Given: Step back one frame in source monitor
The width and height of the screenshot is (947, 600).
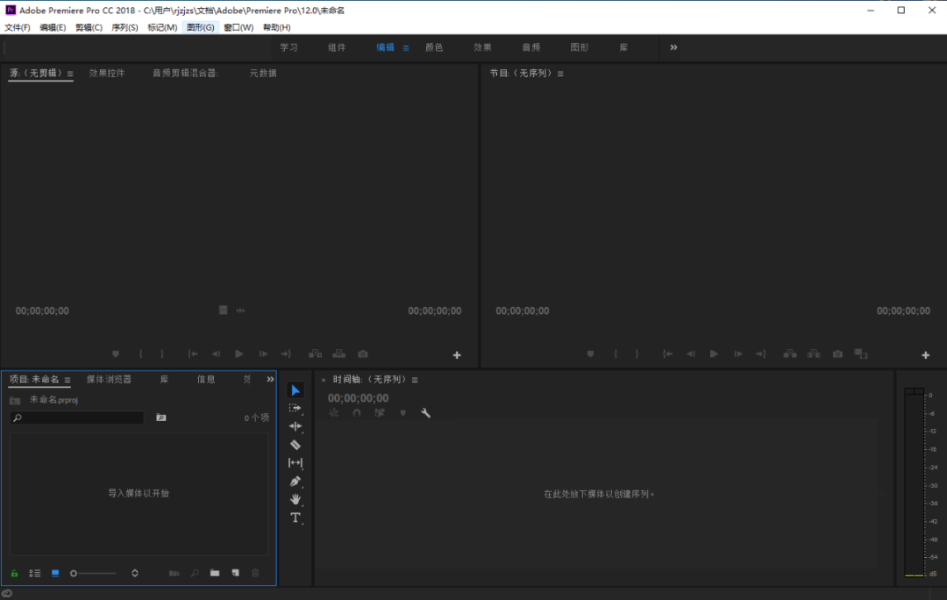Looking at the screenshot, I should (216, 354).
